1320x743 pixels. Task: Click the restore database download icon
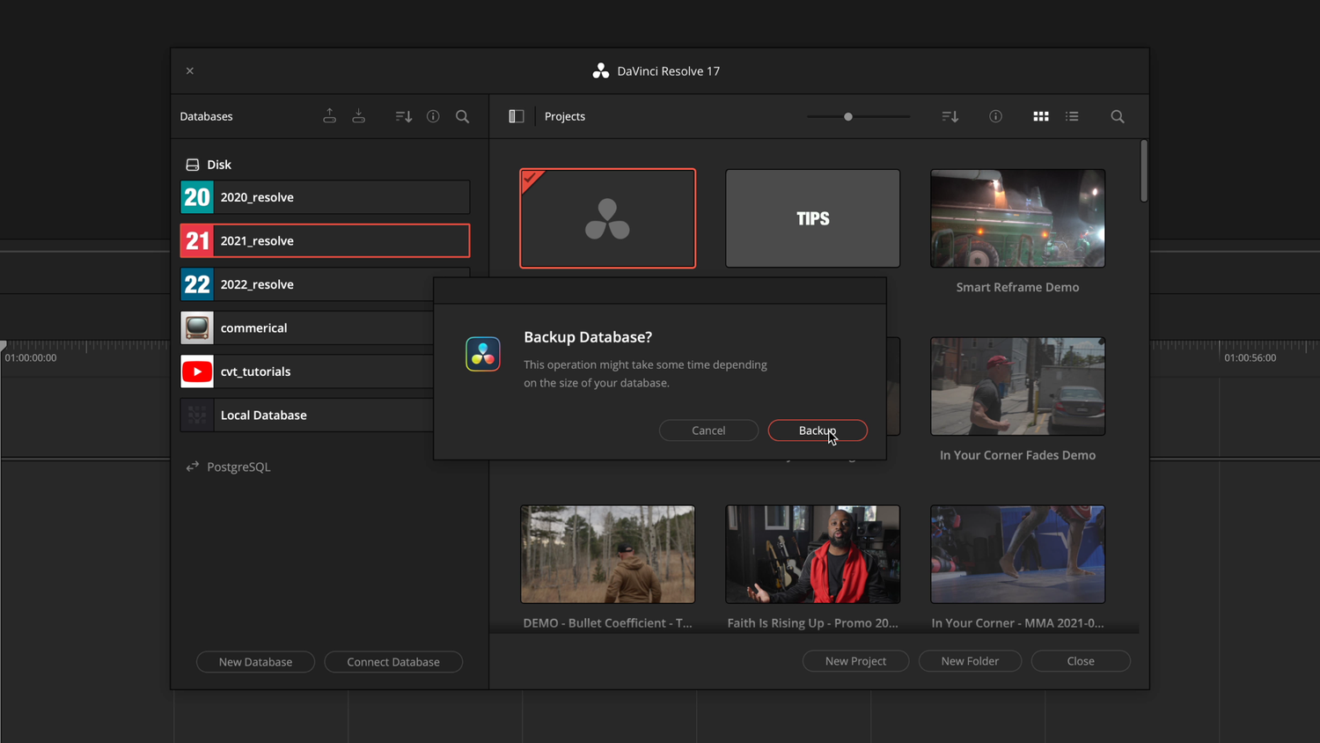359,115
